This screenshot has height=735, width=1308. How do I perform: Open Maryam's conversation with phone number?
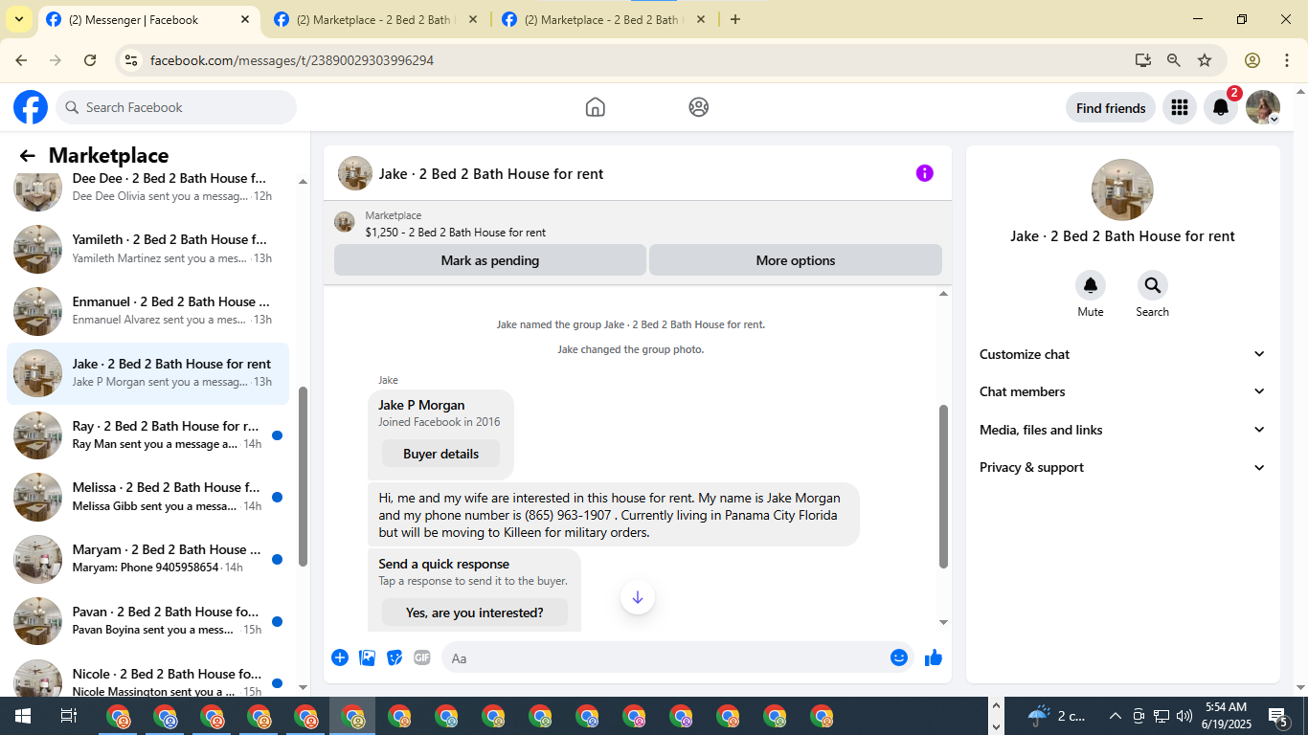click(147, 559)
